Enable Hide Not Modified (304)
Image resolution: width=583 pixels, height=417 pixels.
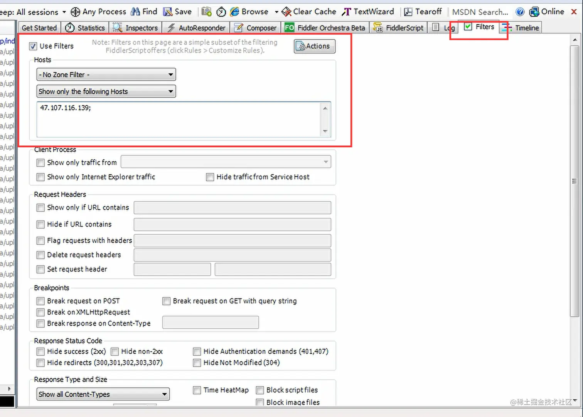[x=197, y=363]
